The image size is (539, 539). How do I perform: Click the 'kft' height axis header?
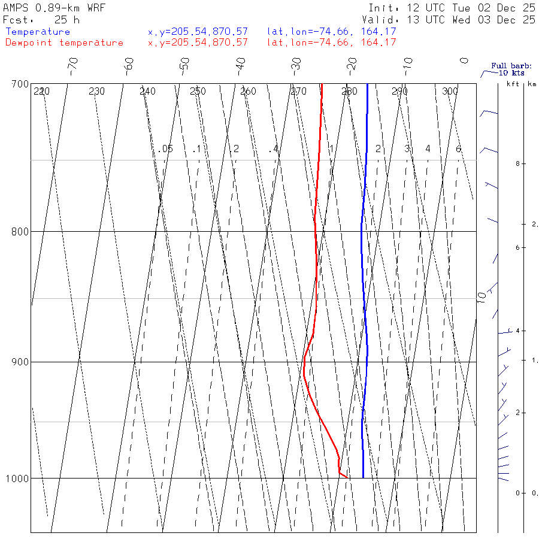[x=513, y=84]
